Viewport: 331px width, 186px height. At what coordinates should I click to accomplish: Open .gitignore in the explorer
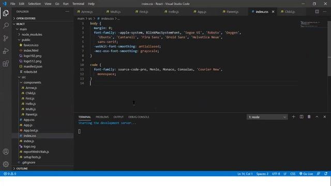pos(43,162)
